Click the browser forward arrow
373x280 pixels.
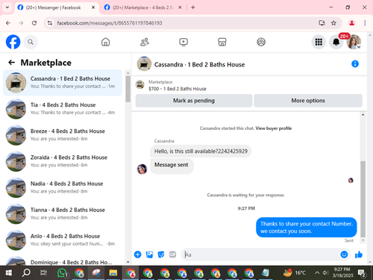click(21, 23)
